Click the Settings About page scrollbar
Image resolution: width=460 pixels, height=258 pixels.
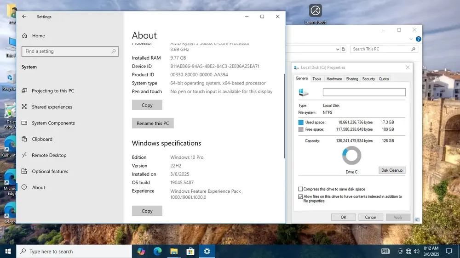[284, 116]
